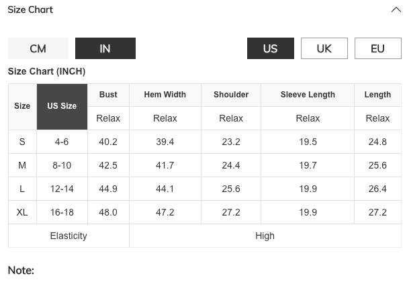405x282 pixels.
Task: Switch sizing region to UK
Action: coord(324,48)
